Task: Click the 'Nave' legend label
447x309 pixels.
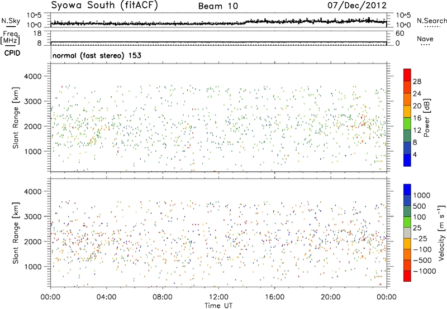Action: 425,39
